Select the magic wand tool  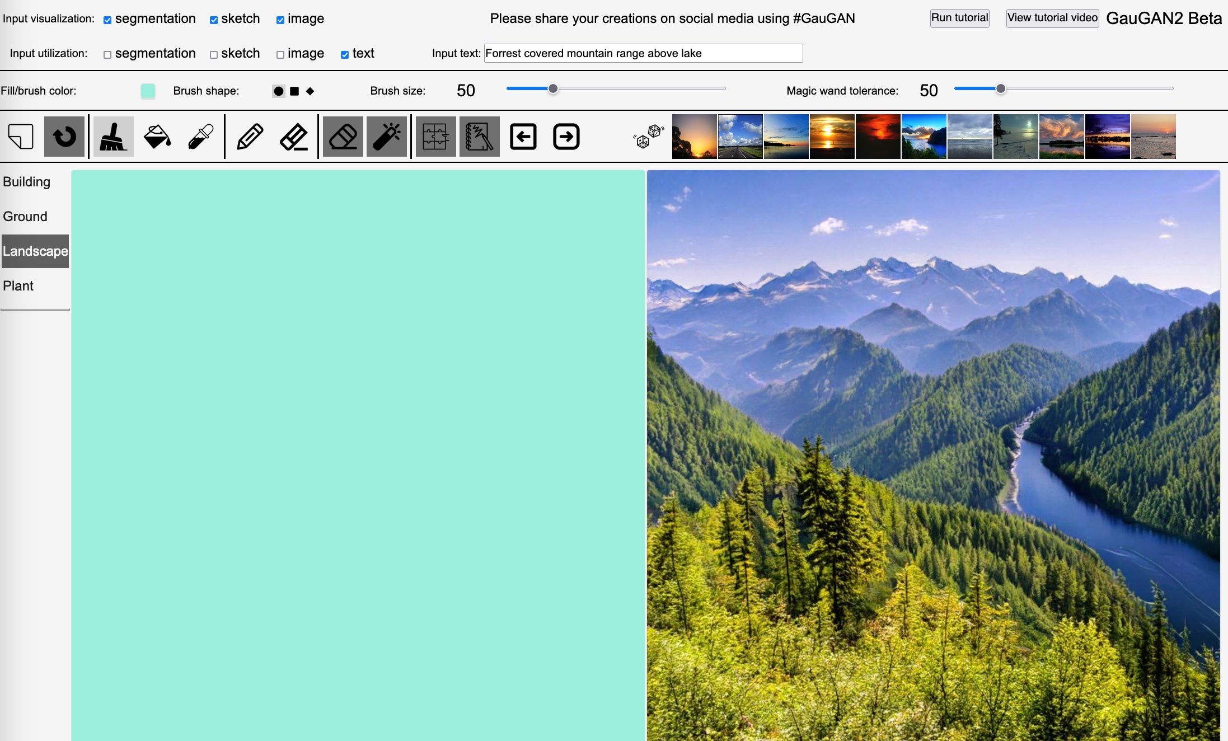click(x=387, y=137)
